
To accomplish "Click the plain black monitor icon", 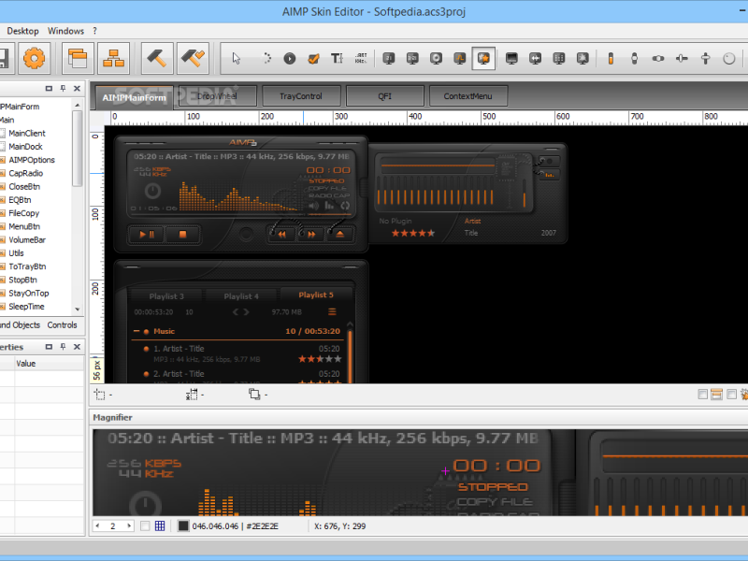I will 511,59.
